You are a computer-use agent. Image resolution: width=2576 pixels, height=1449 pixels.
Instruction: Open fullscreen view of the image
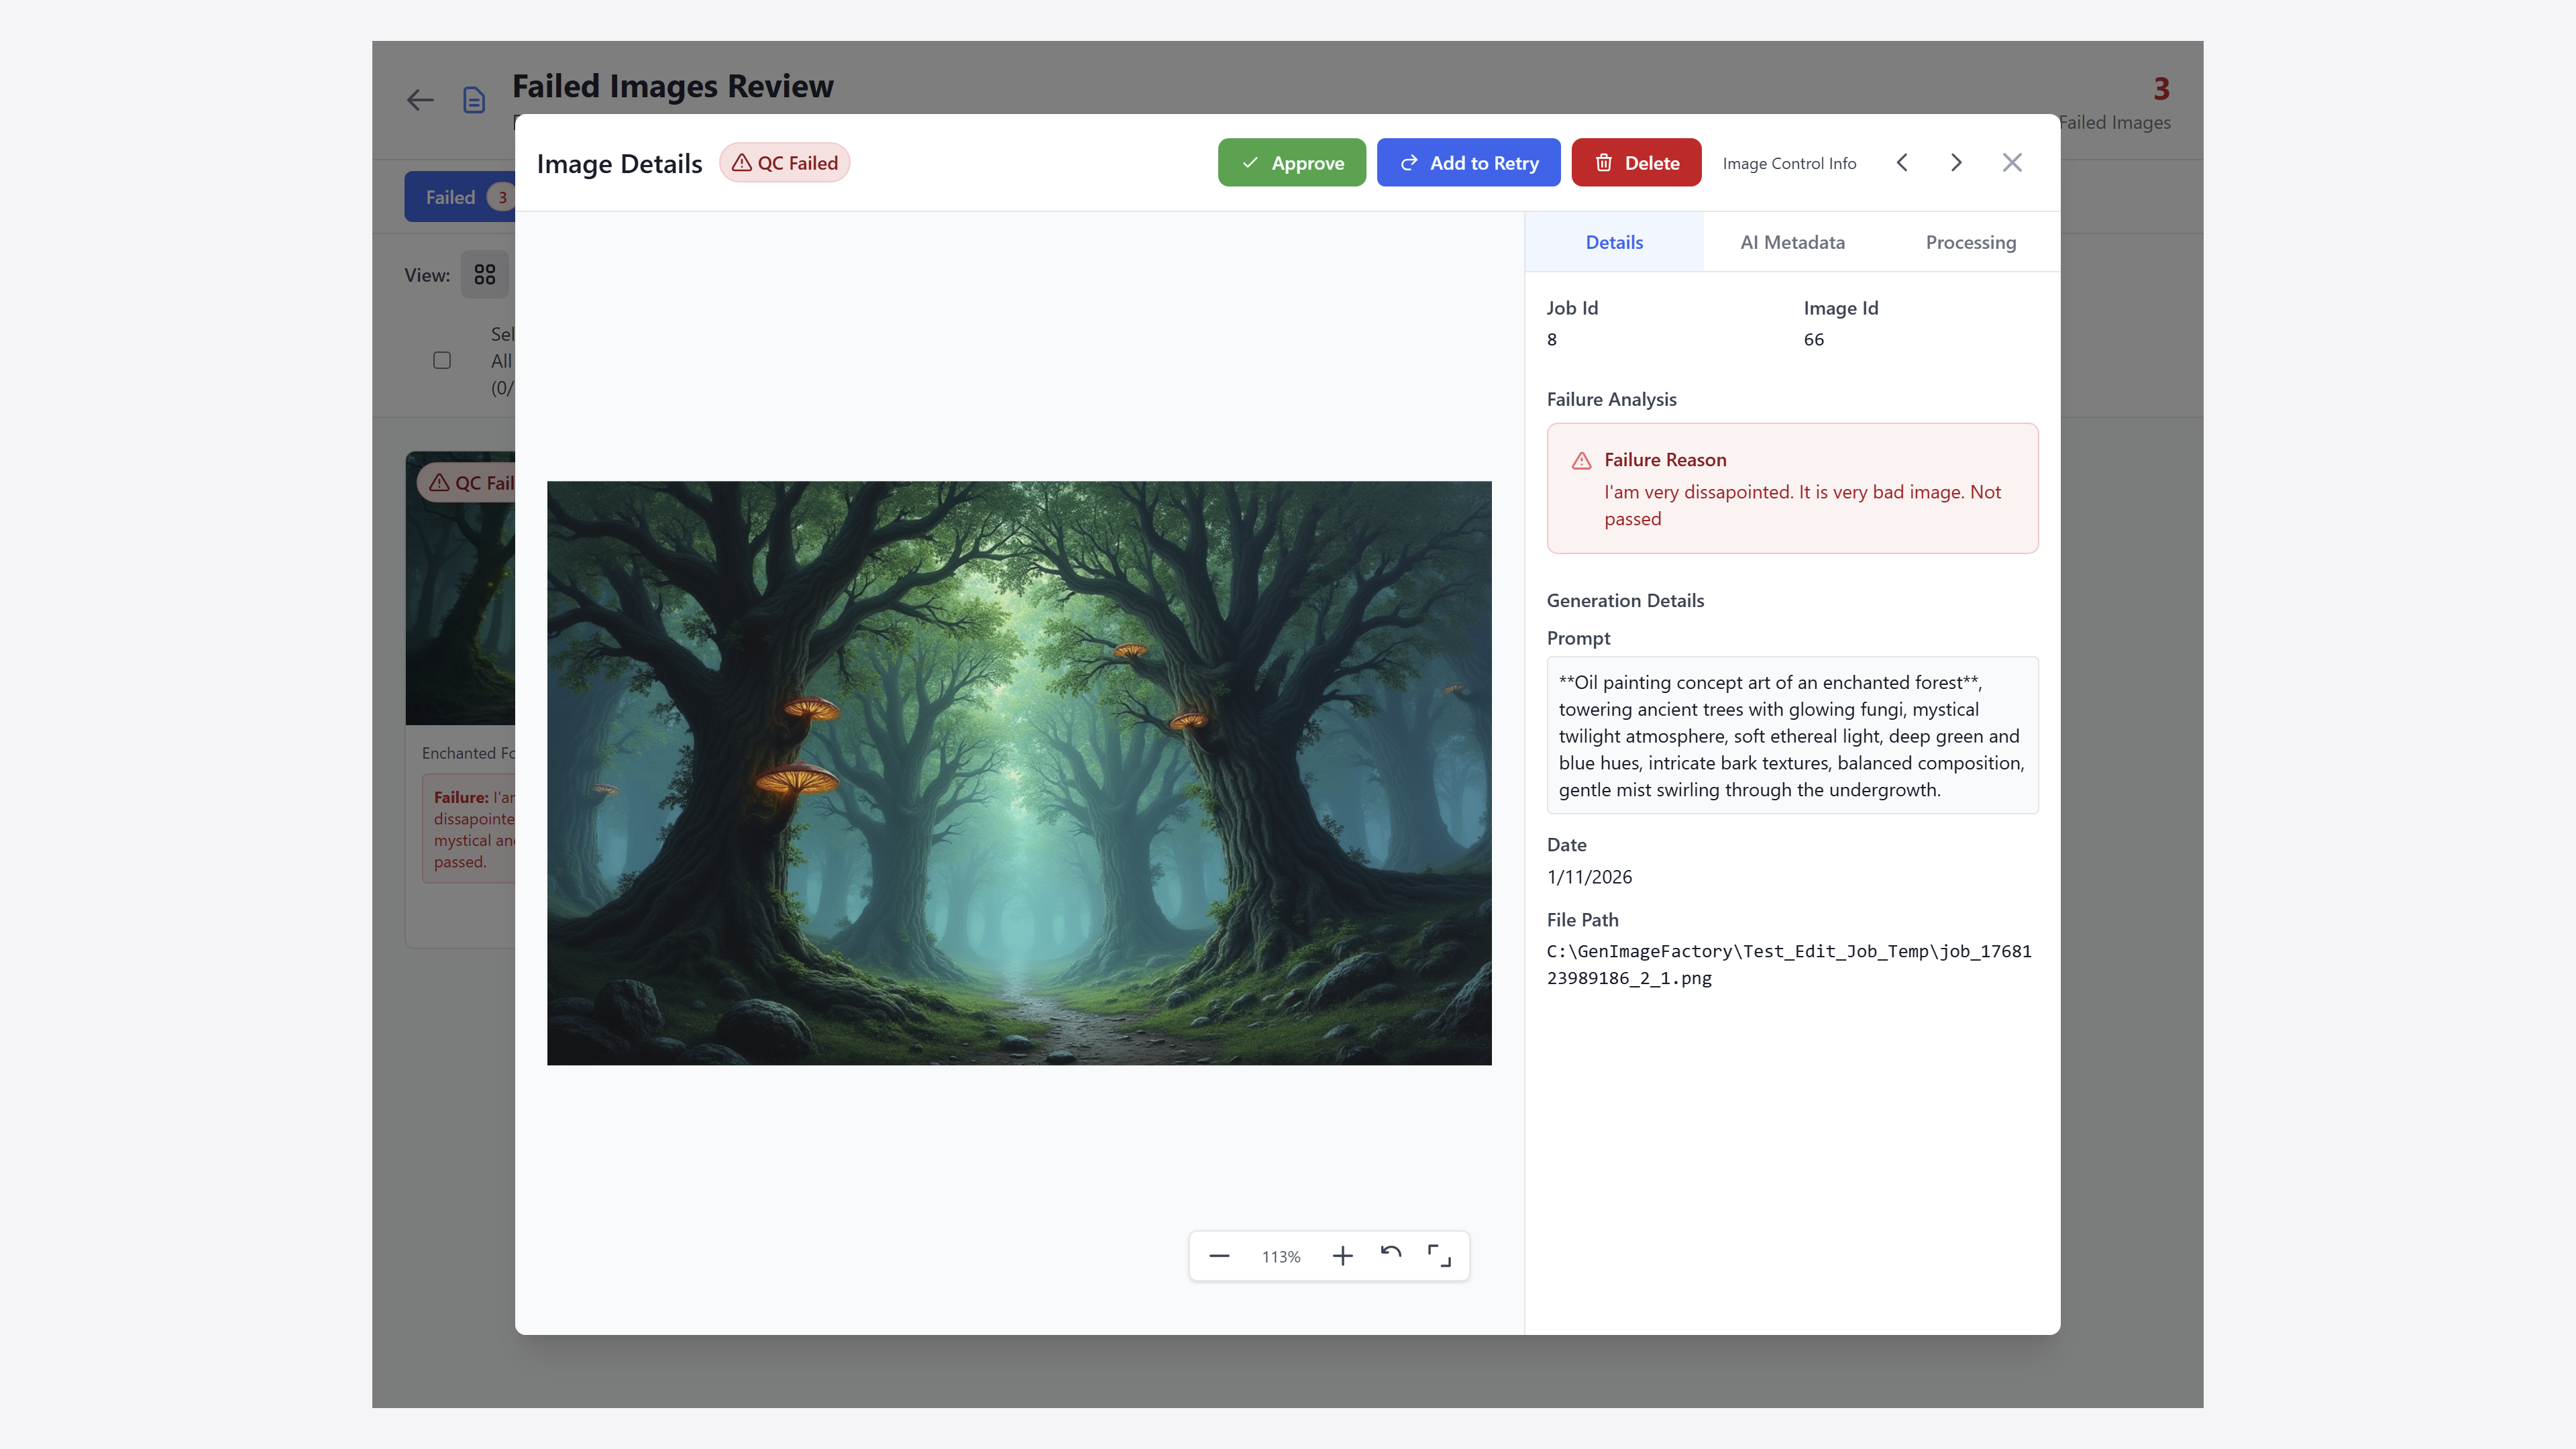[1439, 1256]
